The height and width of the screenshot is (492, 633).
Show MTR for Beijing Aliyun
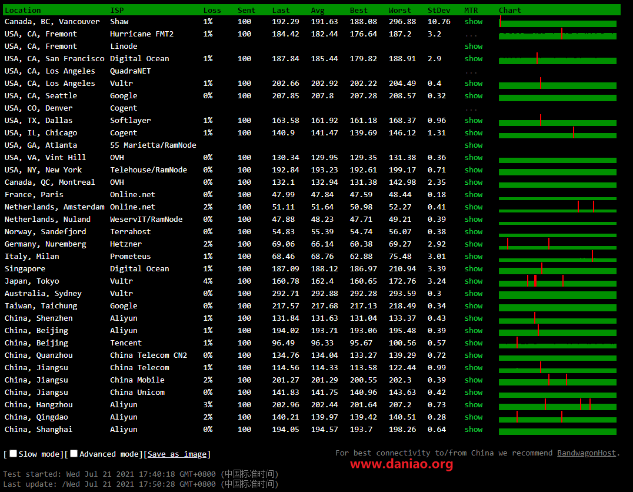pyautogui.click(x=474, y=330)
